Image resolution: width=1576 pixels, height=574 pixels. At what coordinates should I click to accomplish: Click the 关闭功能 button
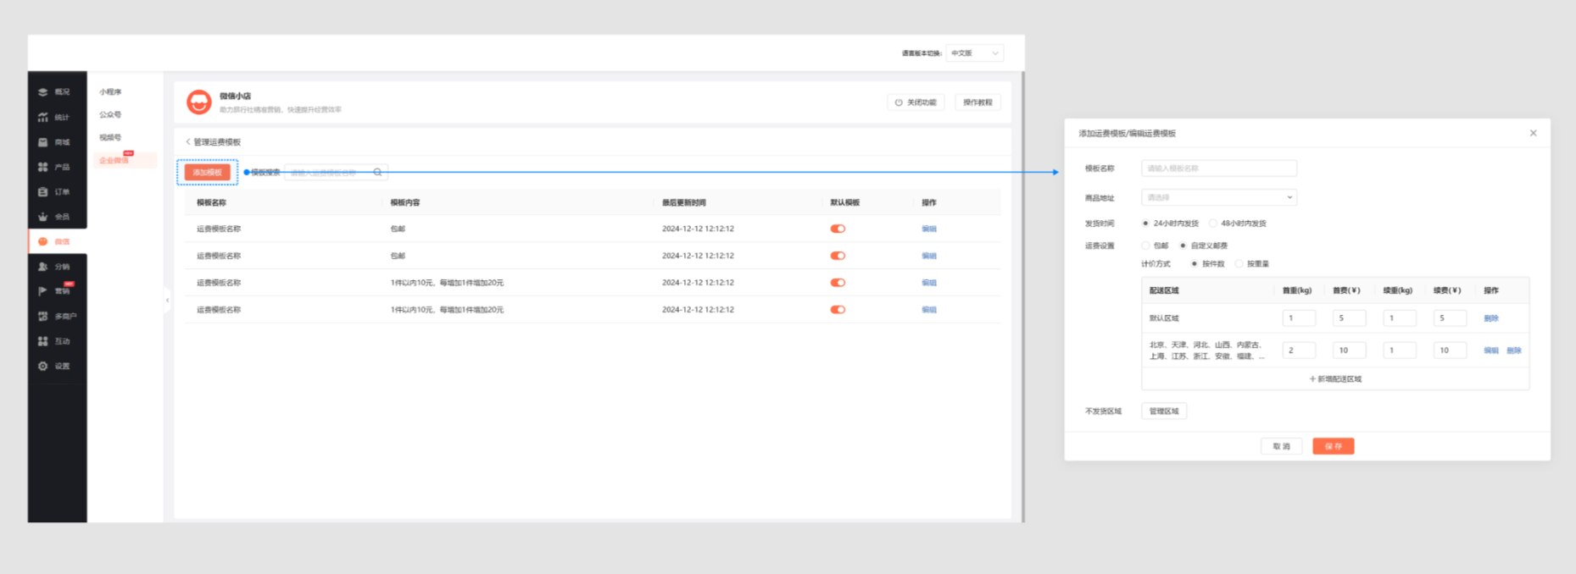click(x=916, y=102)
